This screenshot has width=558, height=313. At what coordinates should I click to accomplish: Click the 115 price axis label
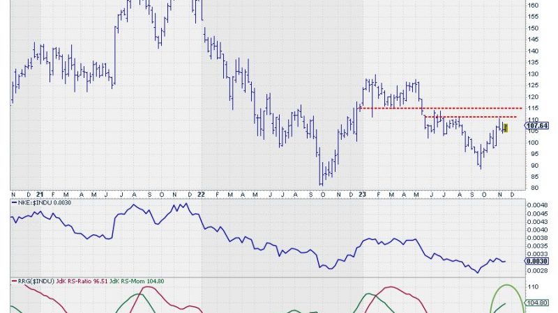[x=533, y=108]
